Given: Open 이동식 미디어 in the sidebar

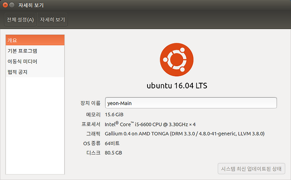Looking at the screenshot, I should 35,61.
